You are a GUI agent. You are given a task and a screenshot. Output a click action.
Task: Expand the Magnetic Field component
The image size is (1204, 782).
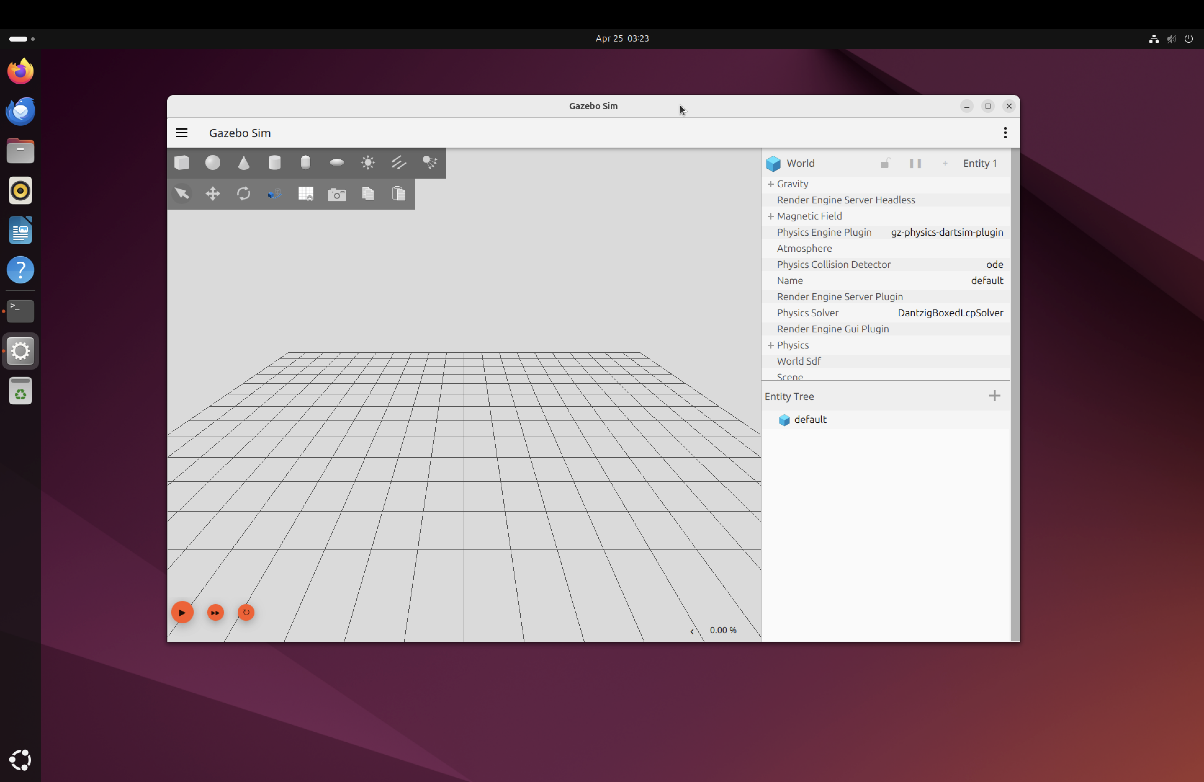point(770,216)
